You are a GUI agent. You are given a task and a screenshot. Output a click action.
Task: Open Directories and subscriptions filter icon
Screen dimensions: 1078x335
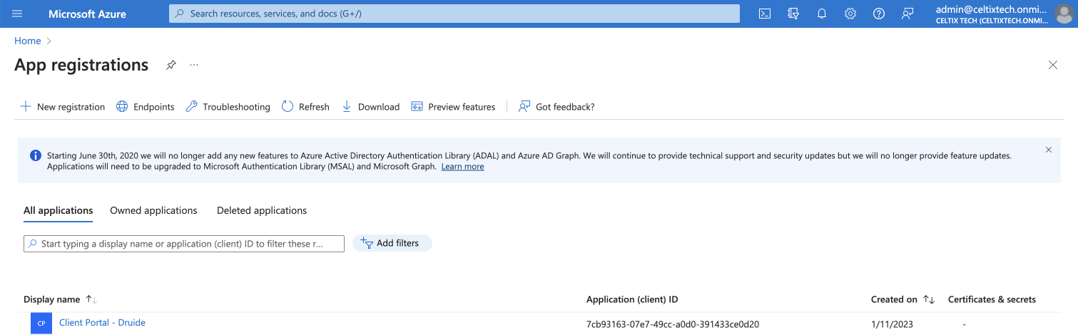tap(793, 14)
